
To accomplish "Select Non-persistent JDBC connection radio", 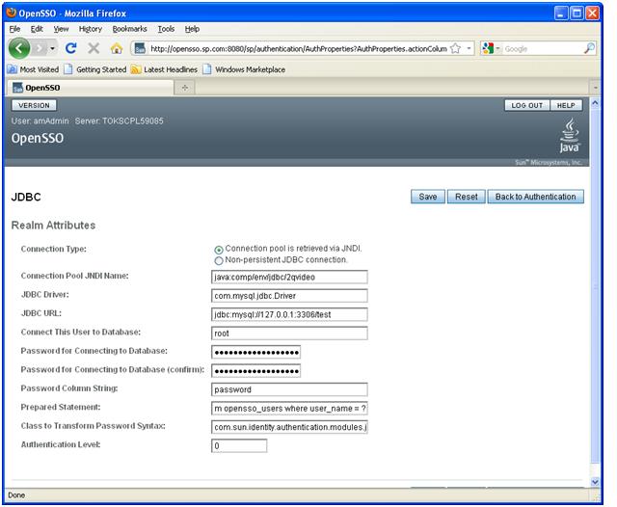I will click(x=219, y=260).
